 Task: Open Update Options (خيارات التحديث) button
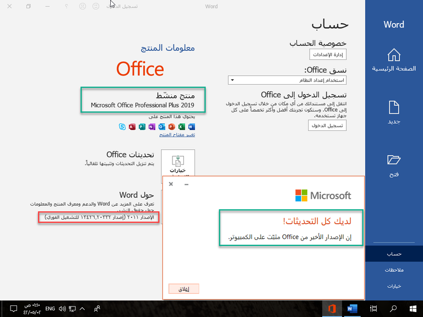178,163
